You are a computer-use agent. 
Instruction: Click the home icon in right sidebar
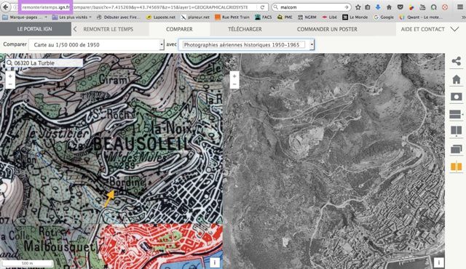pos(456,79)
